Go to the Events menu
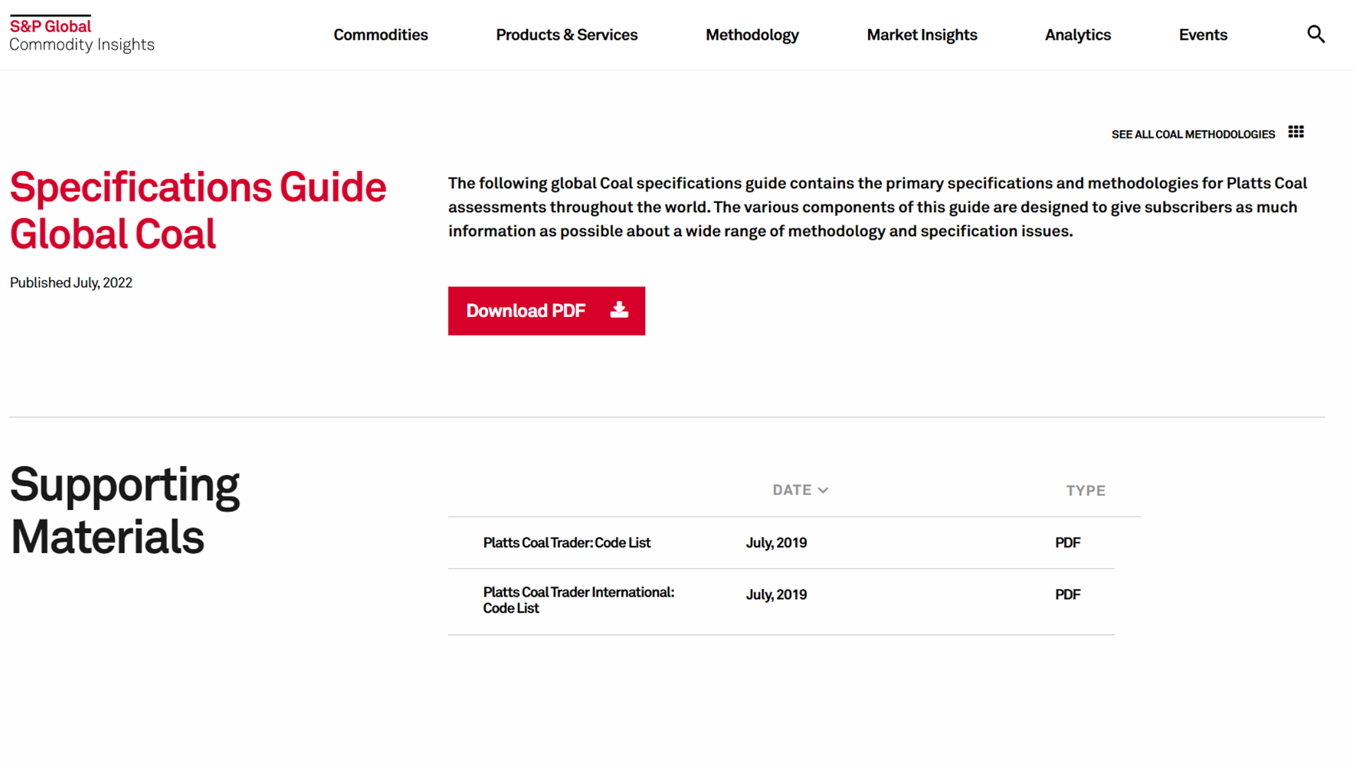The image size is (1353, 769). point(1203,34)
